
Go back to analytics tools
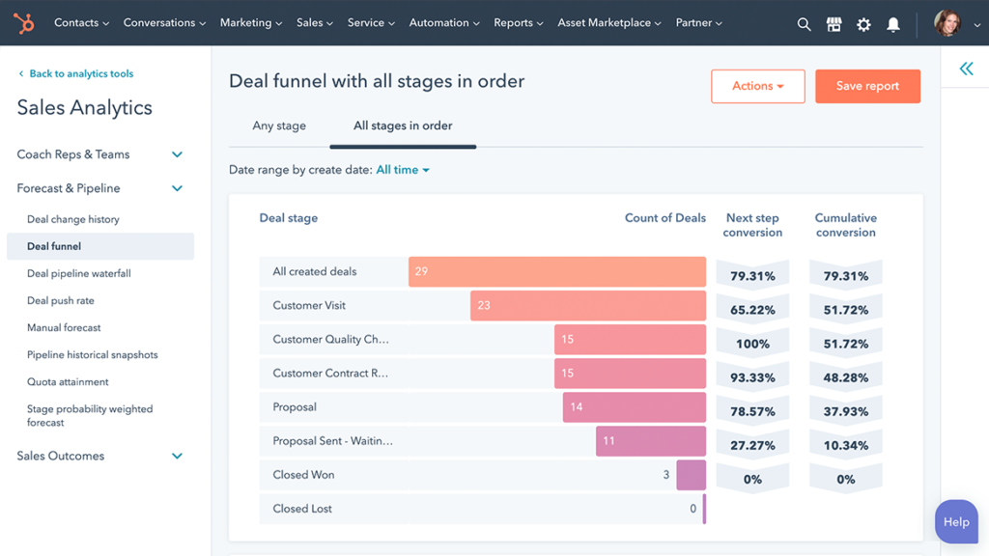pyautogui.click(x=75, y=73)
